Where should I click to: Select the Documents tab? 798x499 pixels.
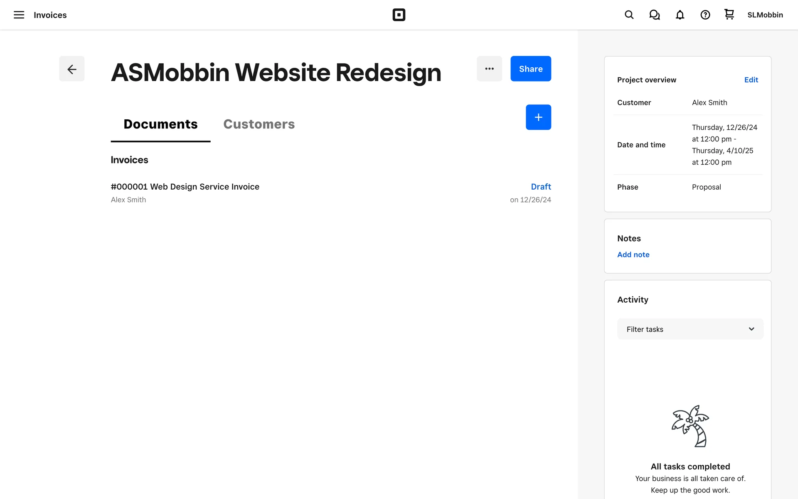(x=160, y=124)
